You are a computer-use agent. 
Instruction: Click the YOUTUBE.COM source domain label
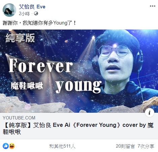pos(19,118)
